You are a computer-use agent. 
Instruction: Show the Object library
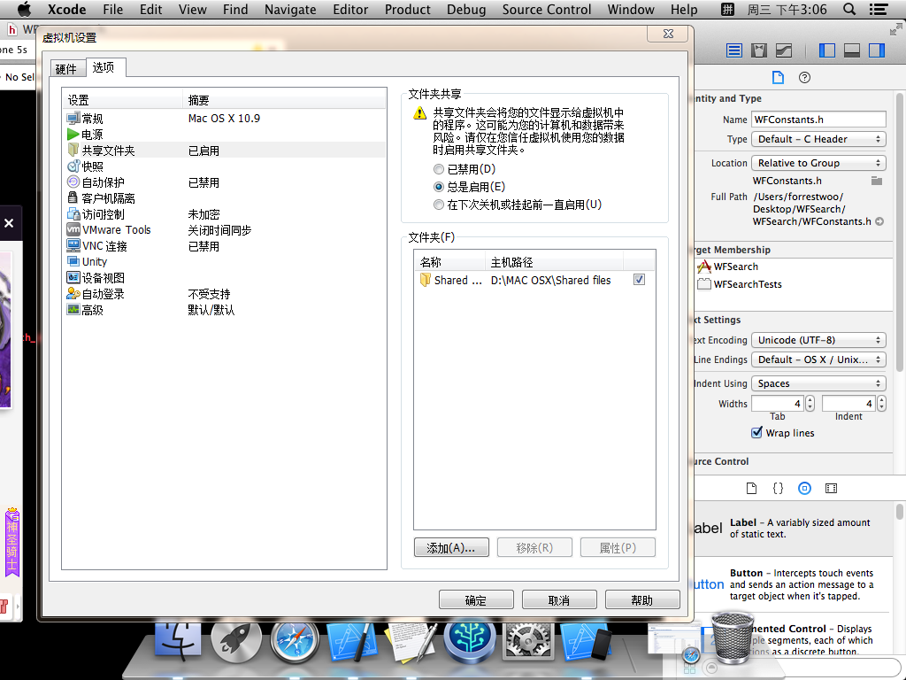coord(804,488)
